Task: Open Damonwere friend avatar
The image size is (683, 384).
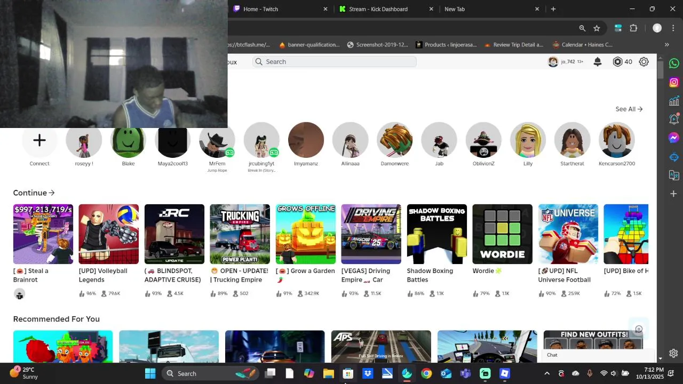Action: point(395,140)
